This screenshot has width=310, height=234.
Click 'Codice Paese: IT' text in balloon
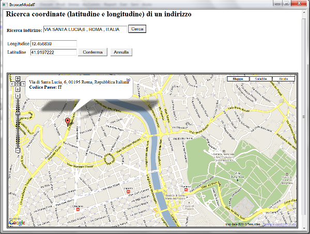tap(45, 87)
